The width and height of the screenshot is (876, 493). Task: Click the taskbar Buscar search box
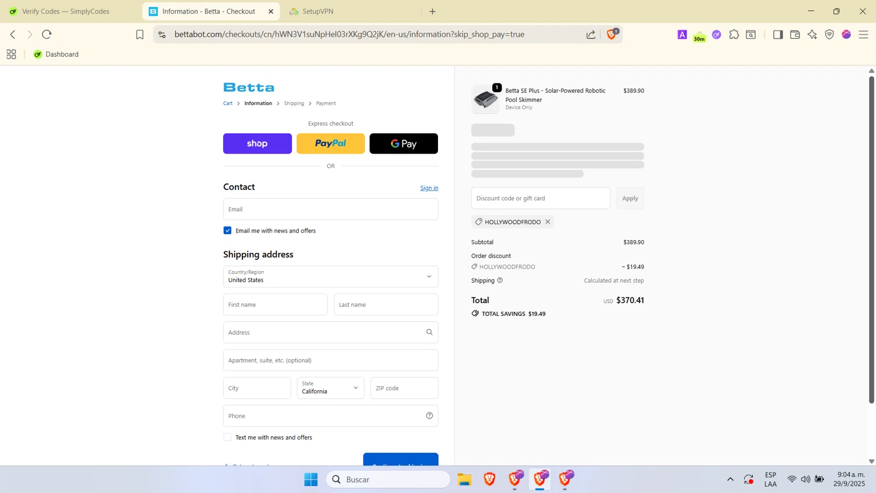[388, 480]
